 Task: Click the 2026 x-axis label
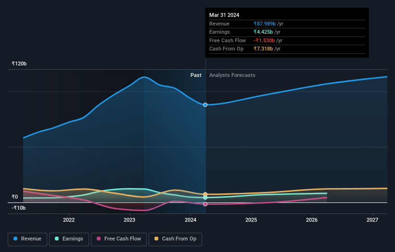pyautogui.click(x=312, y=220)
